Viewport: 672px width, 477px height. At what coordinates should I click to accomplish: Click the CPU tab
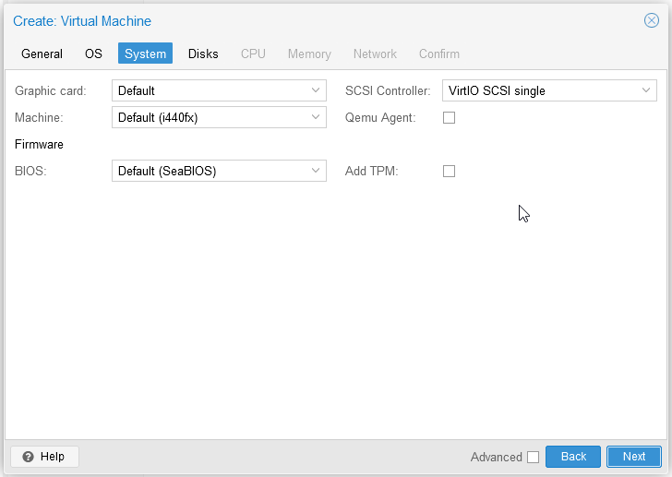tap(253, 54)
